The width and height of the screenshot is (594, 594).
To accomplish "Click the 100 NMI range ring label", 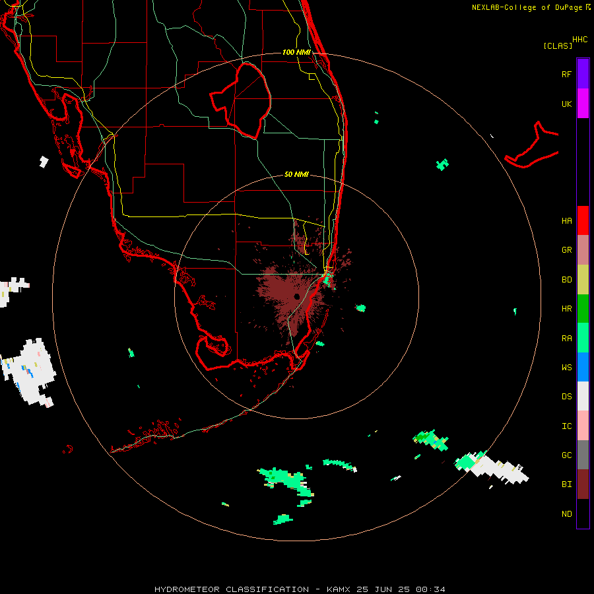I will tap(296, 52).
